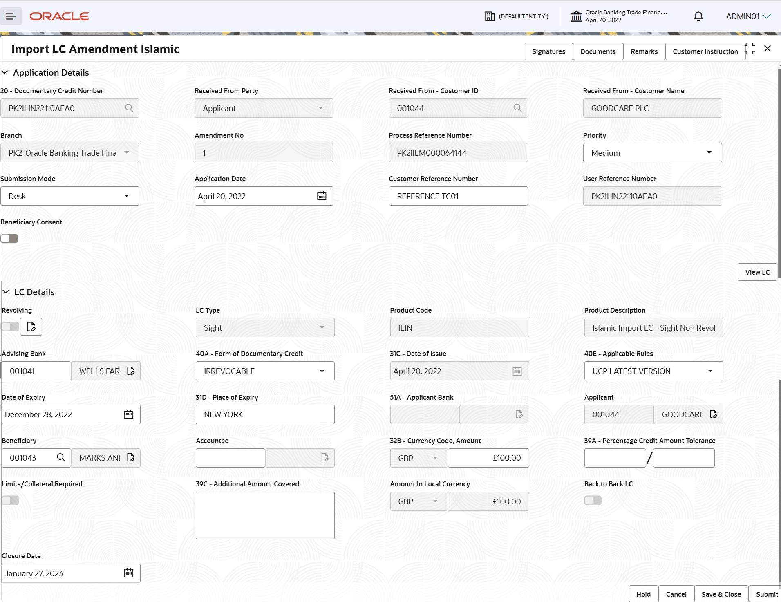
Task: Toggle the Beneficiary Consent switch
Action: [x=9, y=238]
